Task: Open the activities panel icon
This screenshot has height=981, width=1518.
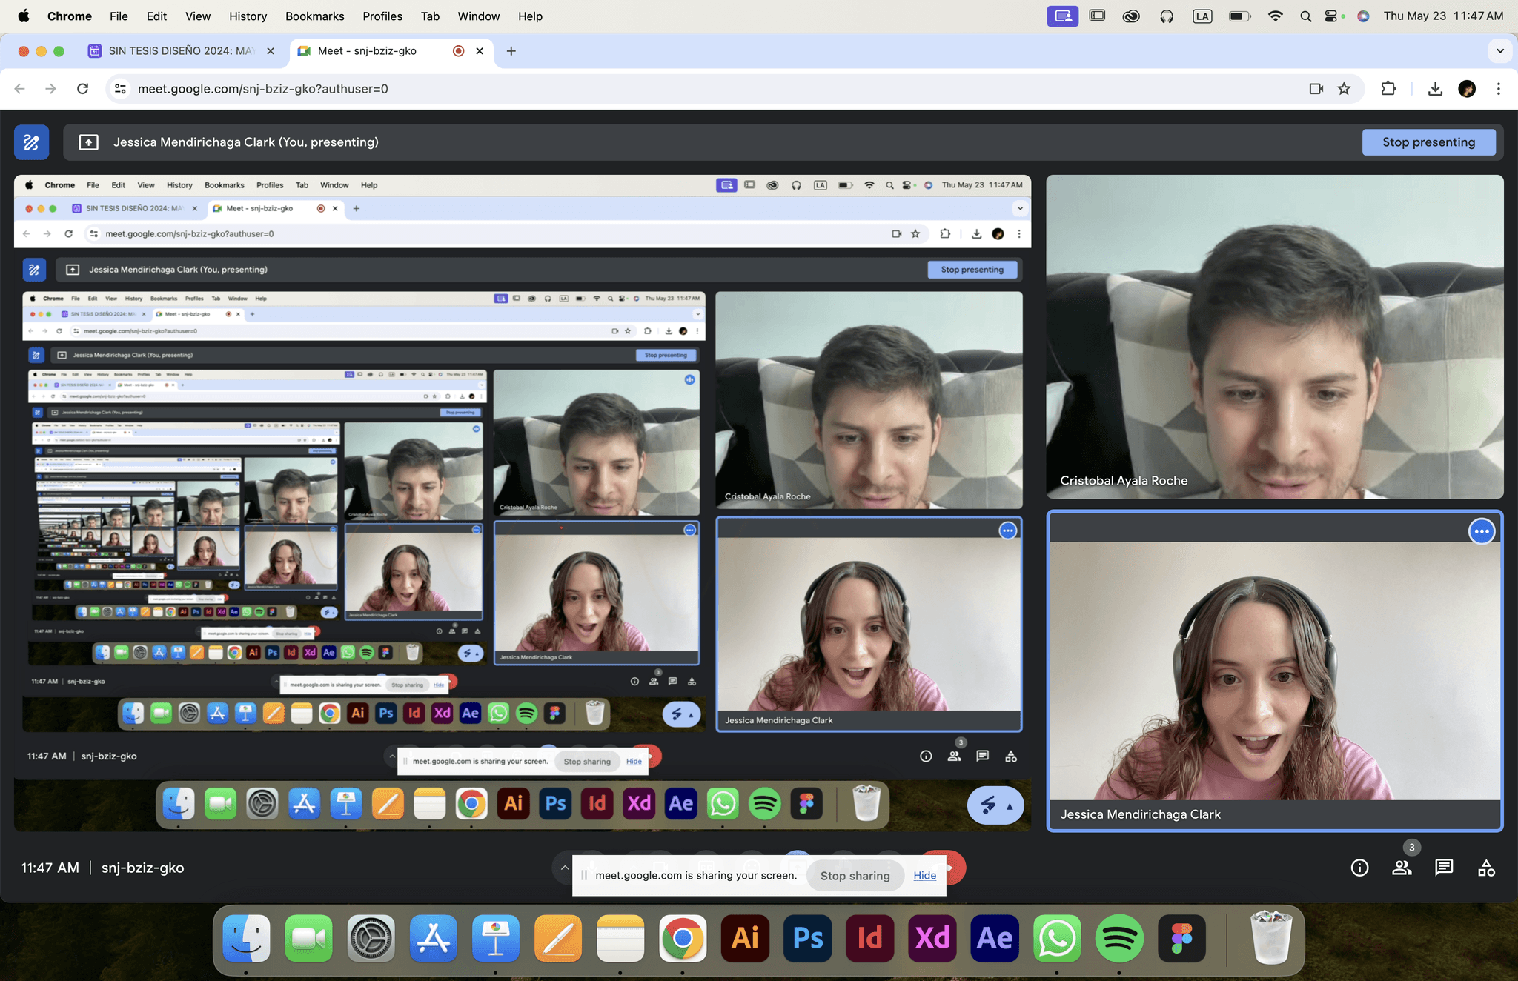Action: coord(1486,868)
